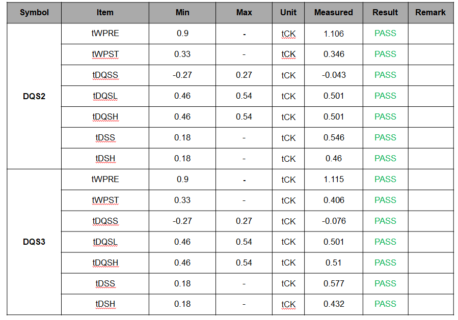Click the Symbol column header
The image size is (458, 320).
click(x=34, y=12)
